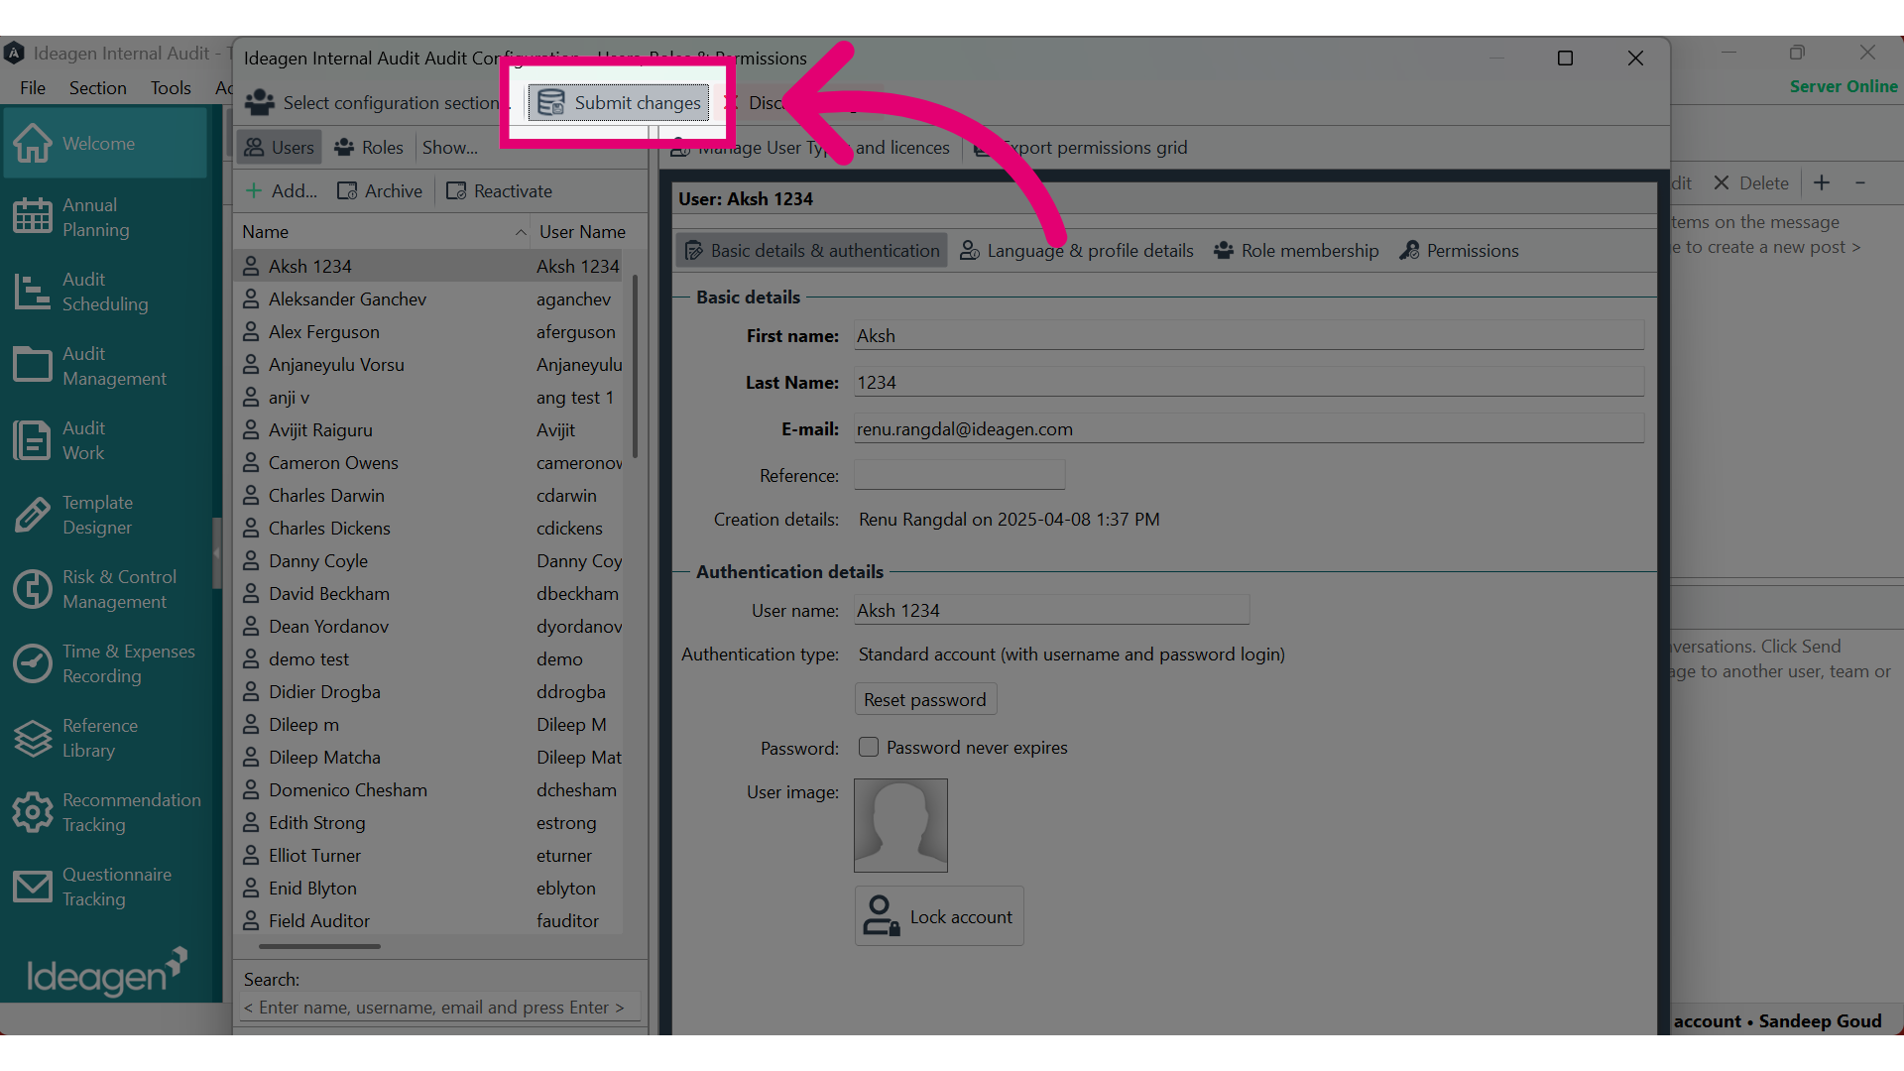Select user Charles Darwin
The image size is (1904, 1071).
pos(430,495)
